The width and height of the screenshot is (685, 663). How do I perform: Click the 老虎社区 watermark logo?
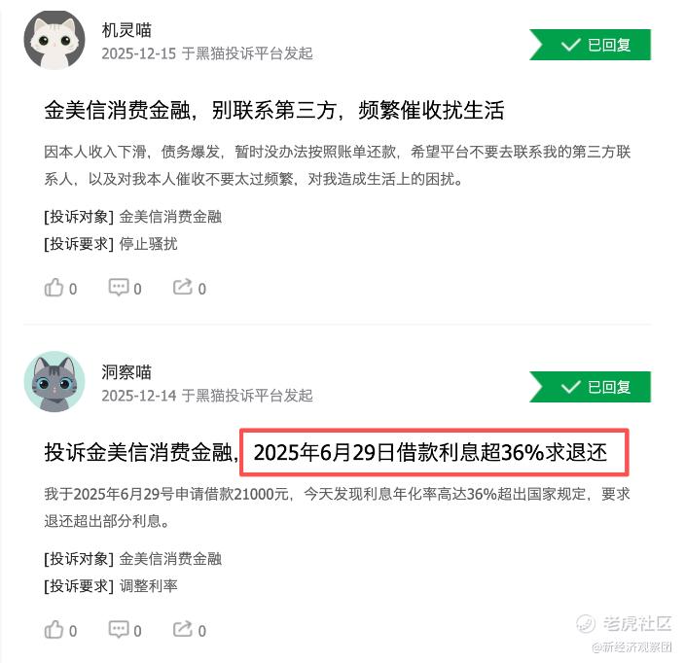pyautogui.click(x=625, y=623)
